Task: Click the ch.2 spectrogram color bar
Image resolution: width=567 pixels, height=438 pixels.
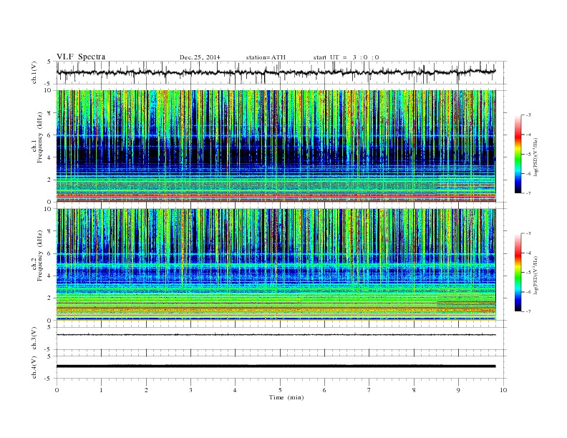Action: [x=518, y=272]
